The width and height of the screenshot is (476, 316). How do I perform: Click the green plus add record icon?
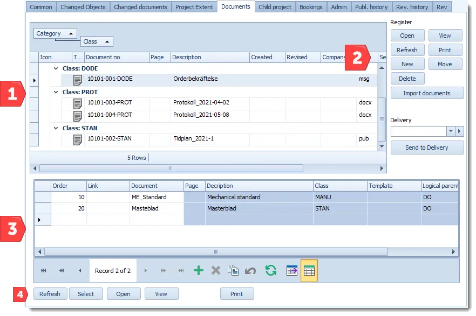click(199, 271)
